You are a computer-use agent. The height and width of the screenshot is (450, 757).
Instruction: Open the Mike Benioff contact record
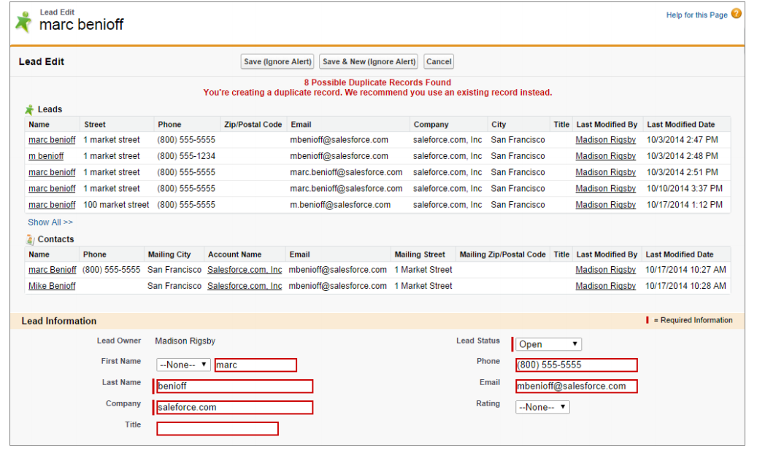click(x=52, y=286)
